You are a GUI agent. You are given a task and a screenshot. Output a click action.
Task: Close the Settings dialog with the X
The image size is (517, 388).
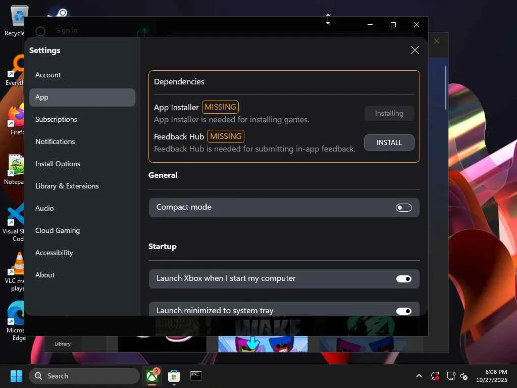[415, 50]
